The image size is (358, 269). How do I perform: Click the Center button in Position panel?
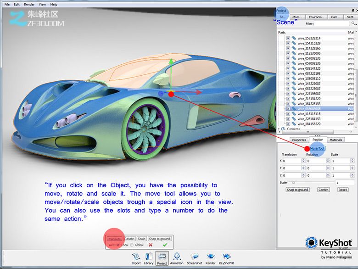click(x=323, y=190)
